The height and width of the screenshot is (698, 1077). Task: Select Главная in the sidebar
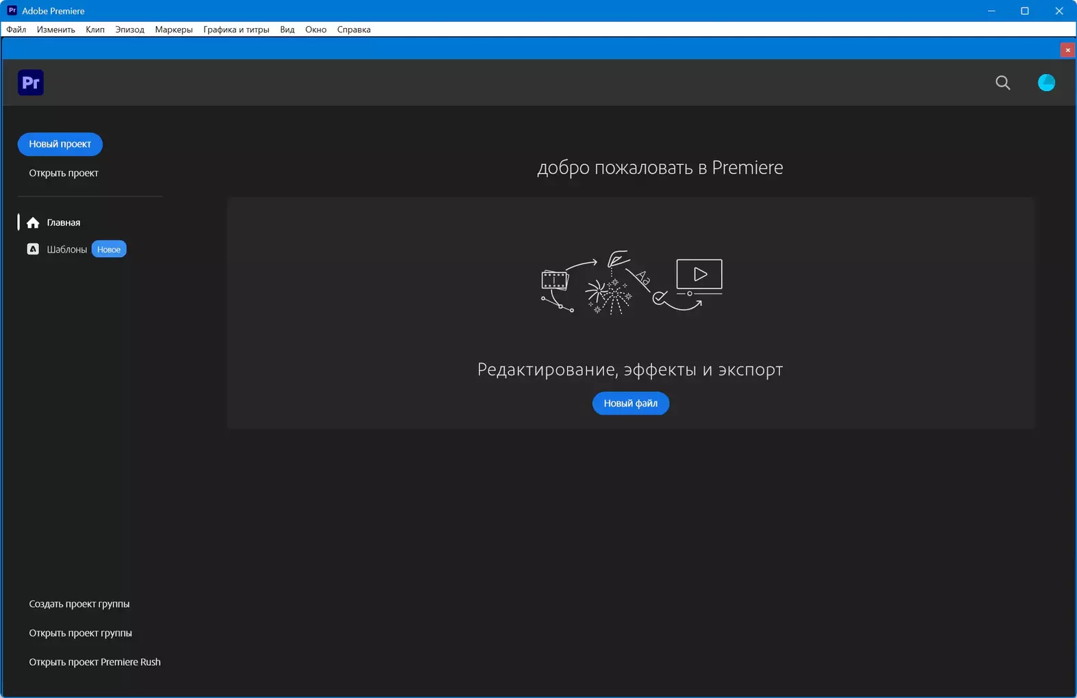[64, 222]
